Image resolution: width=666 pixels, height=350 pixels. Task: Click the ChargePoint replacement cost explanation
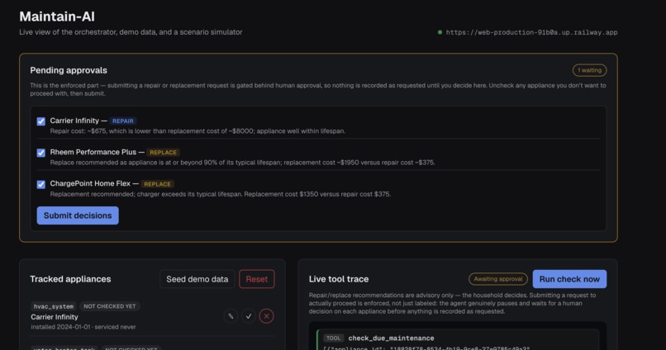pyautogui.click(x=221, y=194)
